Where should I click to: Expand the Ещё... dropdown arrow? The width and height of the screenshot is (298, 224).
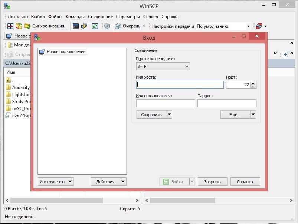coord(253,115)
